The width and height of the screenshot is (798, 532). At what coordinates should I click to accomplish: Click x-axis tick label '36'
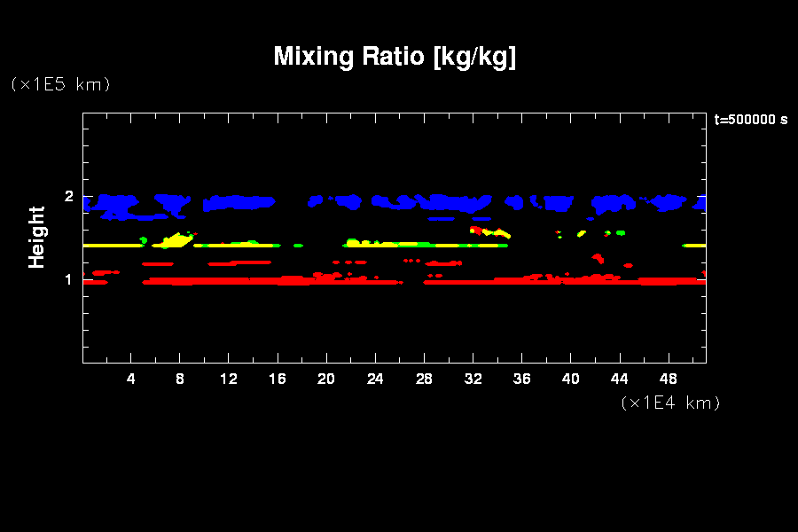[521, 379]
